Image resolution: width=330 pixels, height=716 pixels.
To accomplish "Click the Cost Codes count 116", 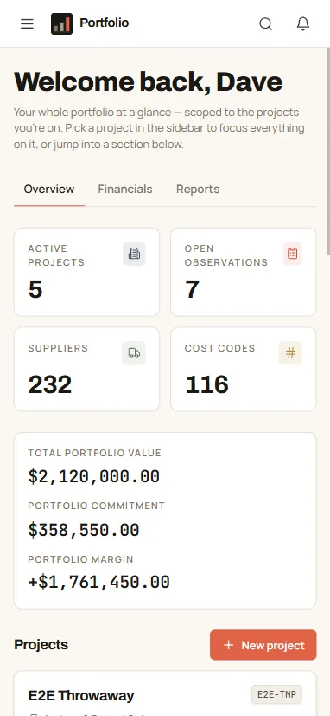I will click(x=206, y=384).
